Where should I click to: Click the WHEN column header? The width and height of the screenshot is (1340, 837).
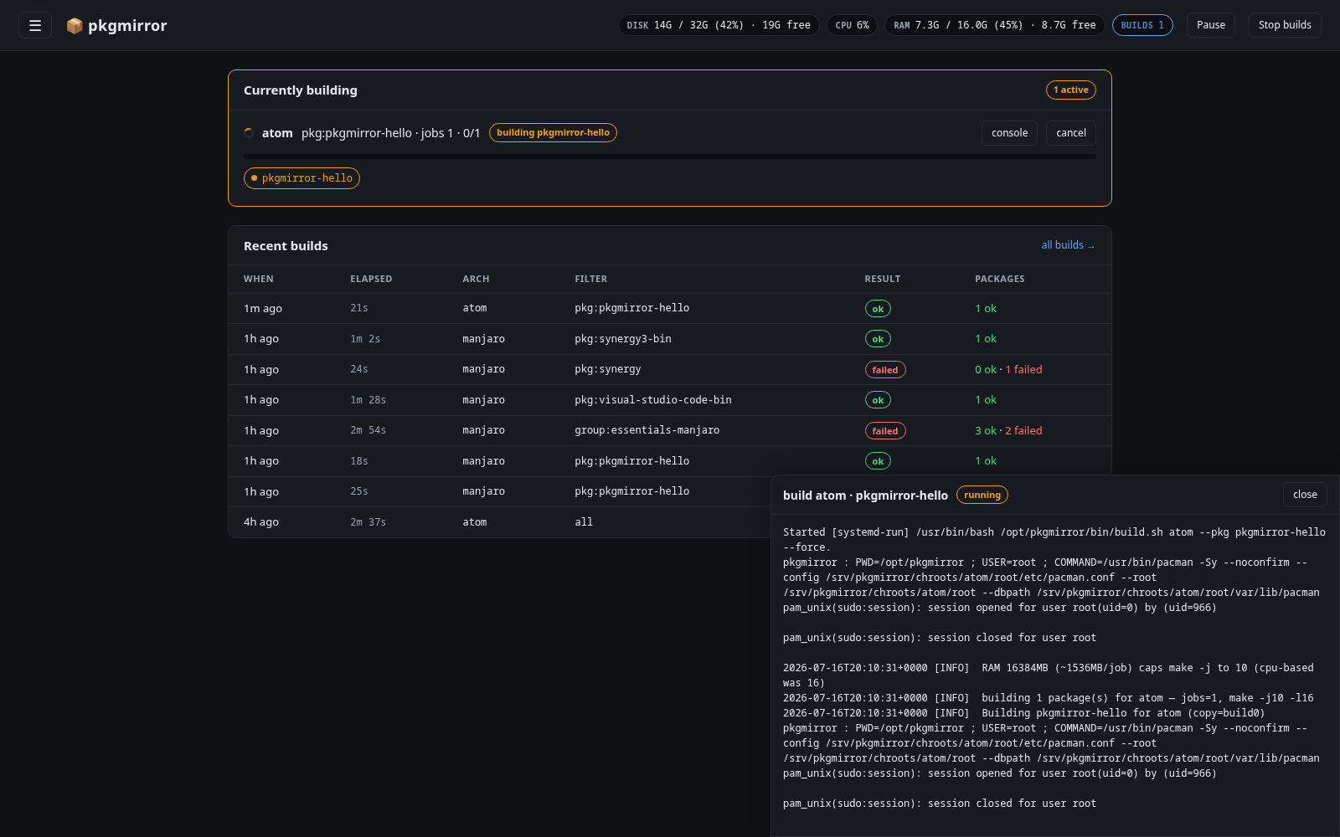(x=259, y=279)
